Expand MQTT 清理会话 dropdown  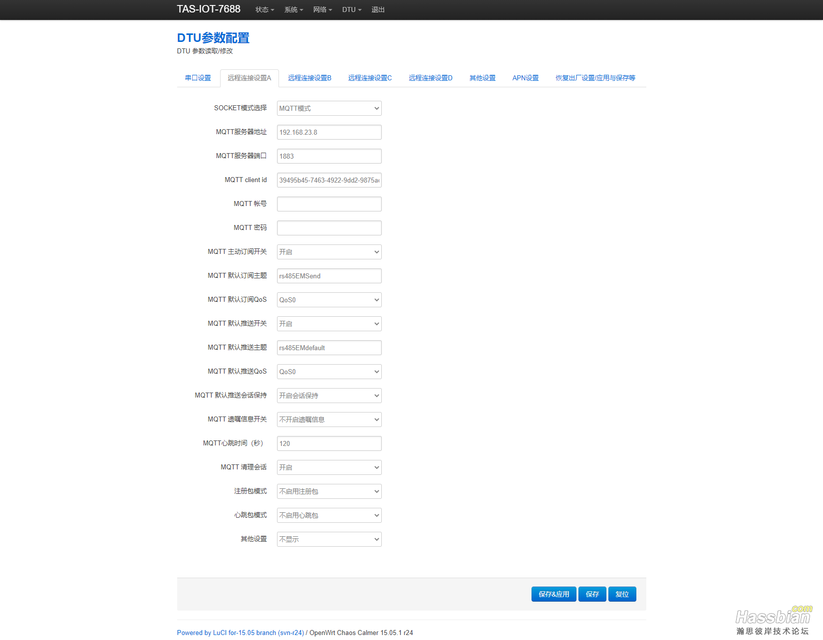(x=329, y=467)
